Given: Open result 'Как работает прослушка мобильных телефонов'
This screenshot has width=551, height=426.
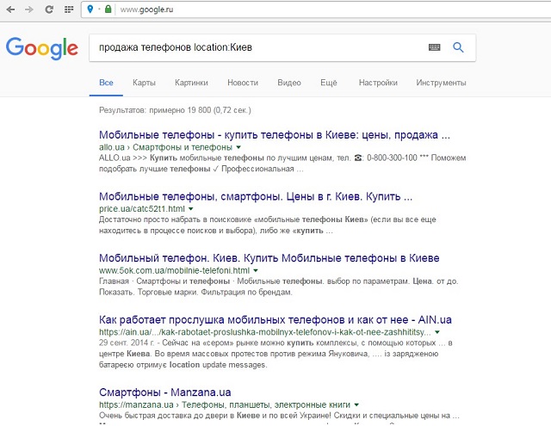Looking at the screenshot, I should (x=275, y=320).
